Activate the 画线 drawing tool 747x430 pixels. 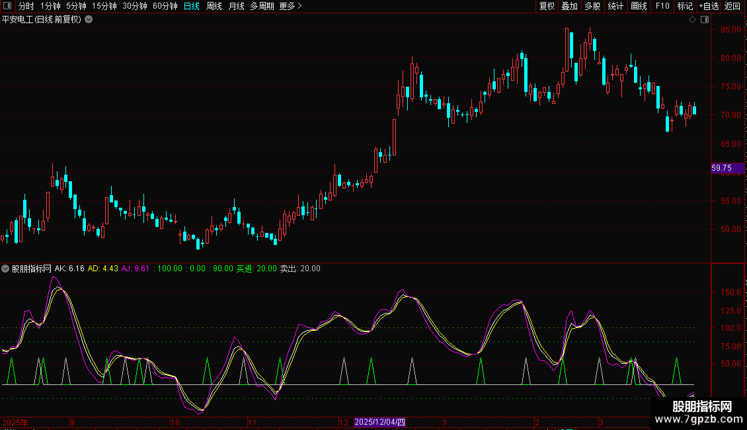[x=639, y=6]
